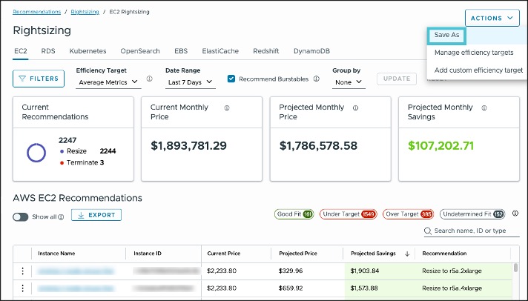Focus the Search name, ID or type field

click(x=472, y=231)
